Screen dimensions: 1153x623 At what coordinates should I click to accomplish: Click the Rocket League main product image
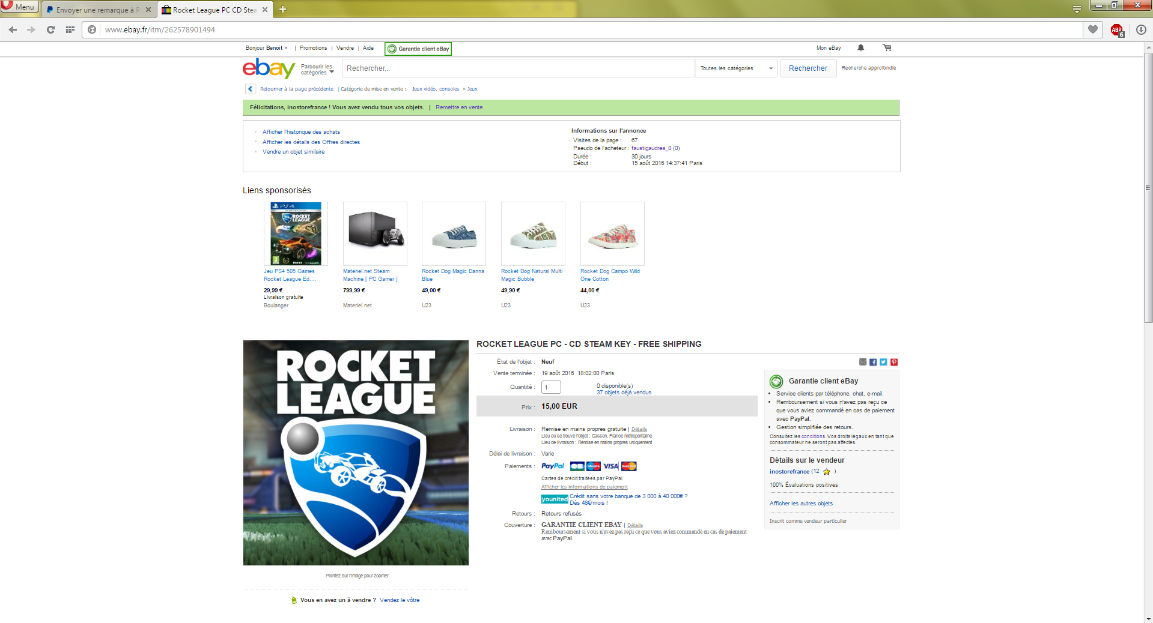pos(356,453)
